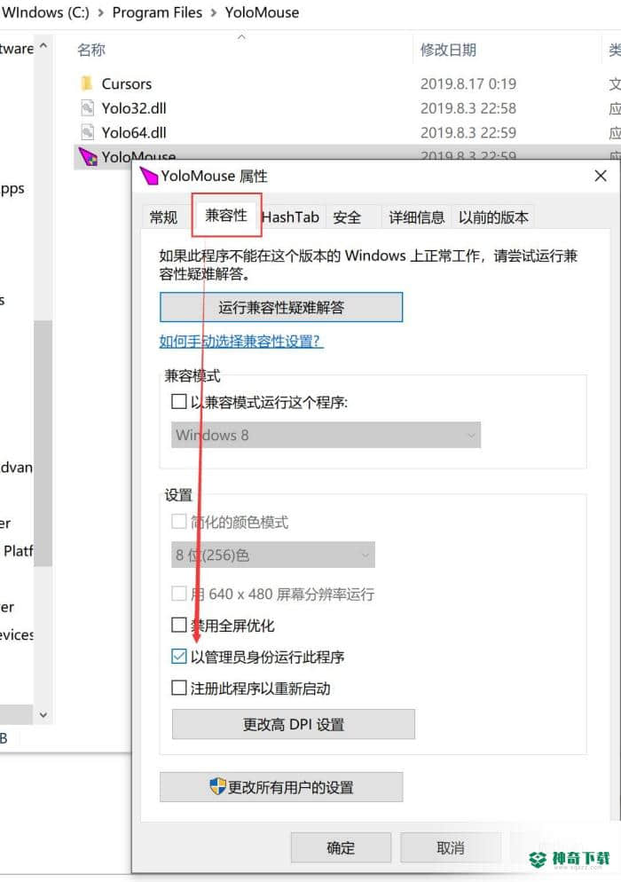Select the Yolo32.dll file name
621x882 pixels.
134,108
